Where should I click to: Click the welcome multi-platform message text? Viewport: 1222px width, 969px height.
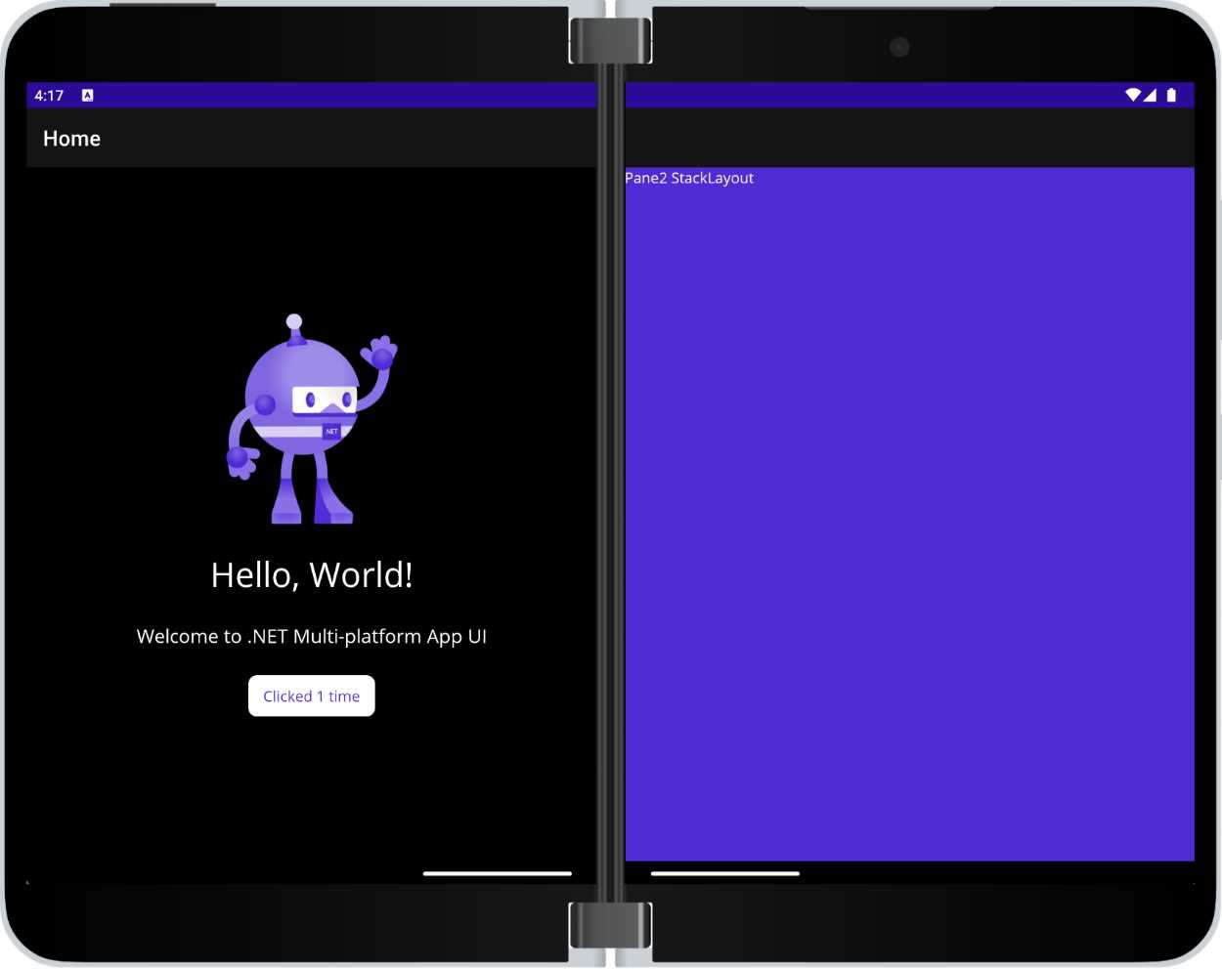coord(311,636)
